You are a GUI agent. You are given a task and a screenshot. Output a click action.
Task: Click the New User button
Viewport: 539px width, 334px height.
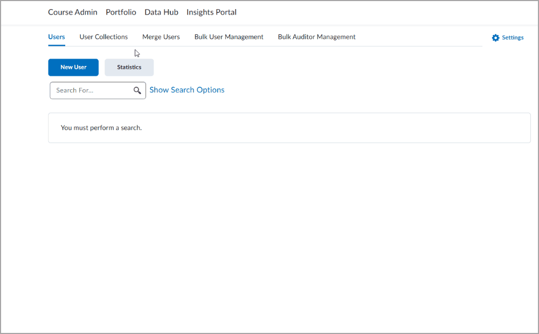[73, 67]
